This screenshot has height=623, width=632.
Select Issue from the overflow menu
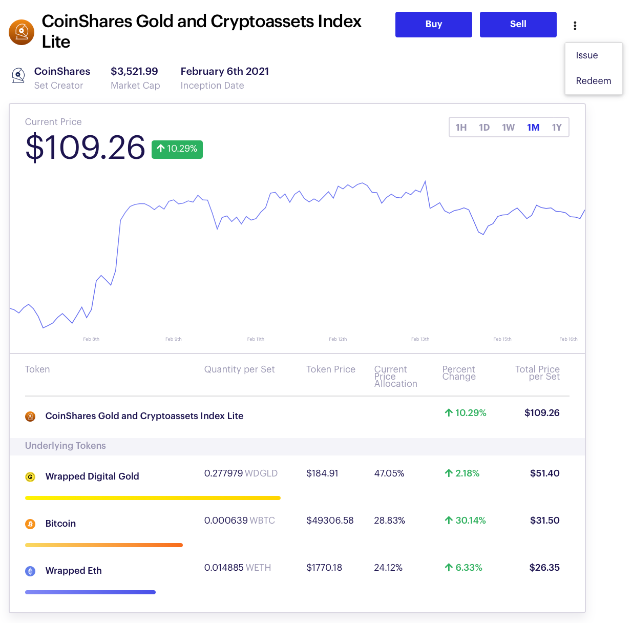(586, 55)
